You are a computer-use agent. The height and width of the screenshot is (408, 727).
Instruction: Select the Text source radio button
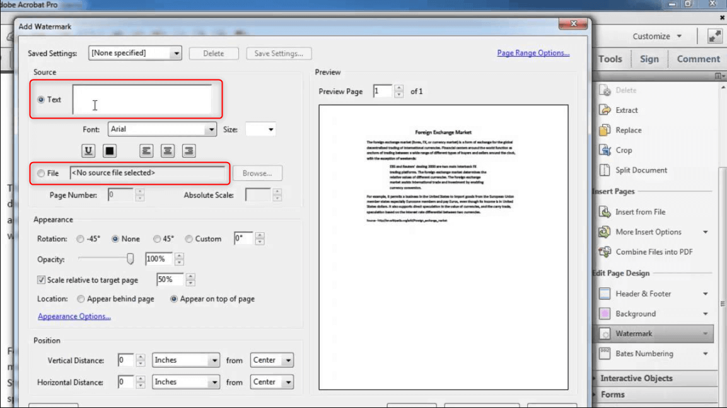click(41, 100)
